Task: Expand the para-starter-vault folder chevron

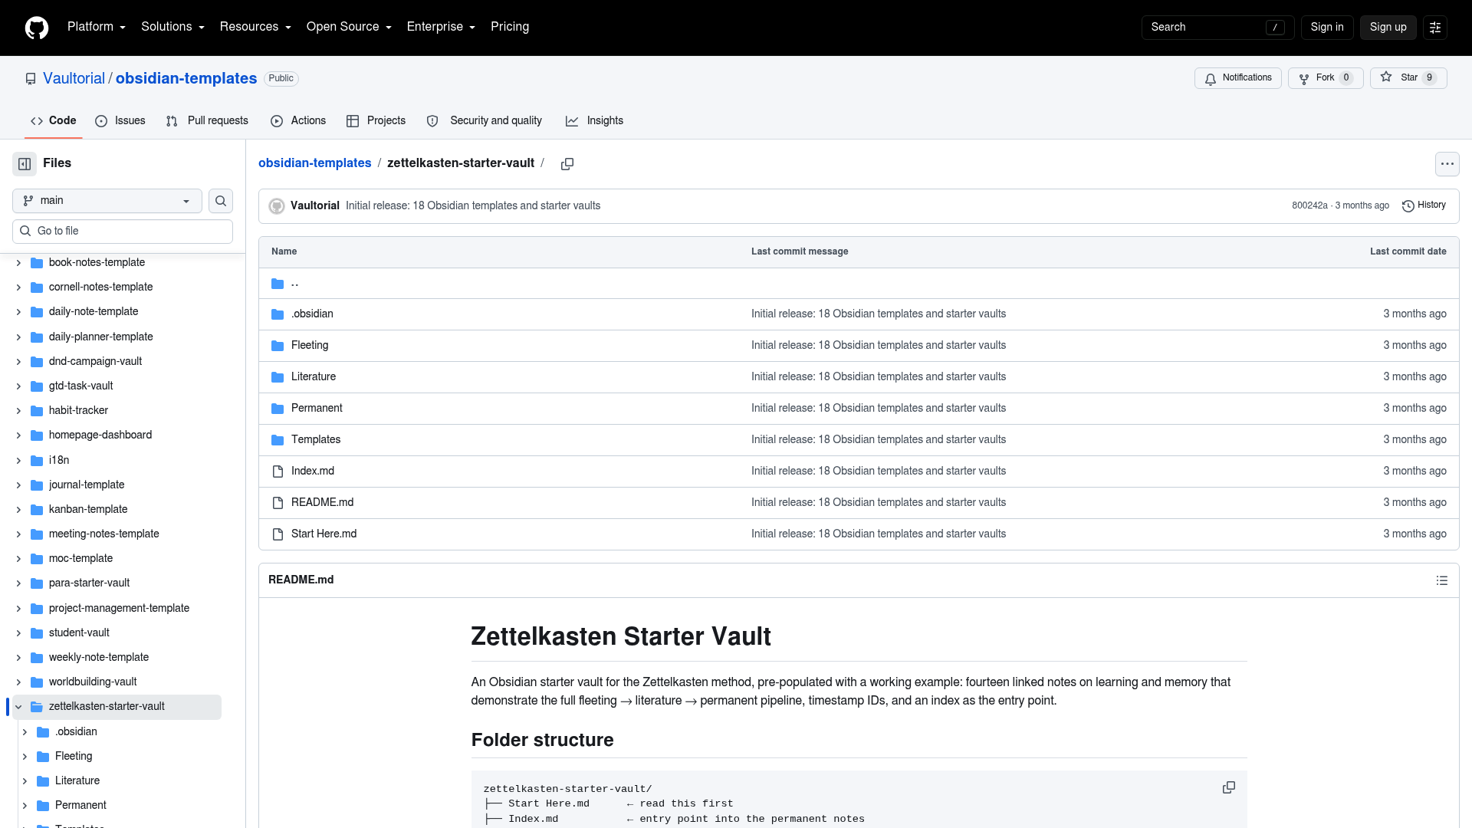Action: pyautogui.click(x=18, y=583)
